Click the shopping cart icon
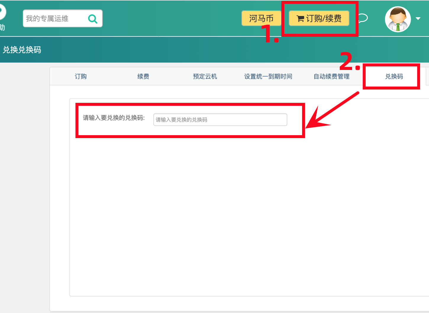 pyautogui.click(x=300, y=19)
